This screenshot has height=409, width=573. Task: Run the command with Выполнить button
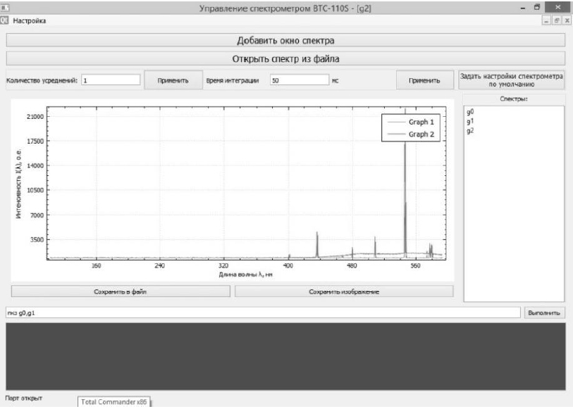(546, 312)
